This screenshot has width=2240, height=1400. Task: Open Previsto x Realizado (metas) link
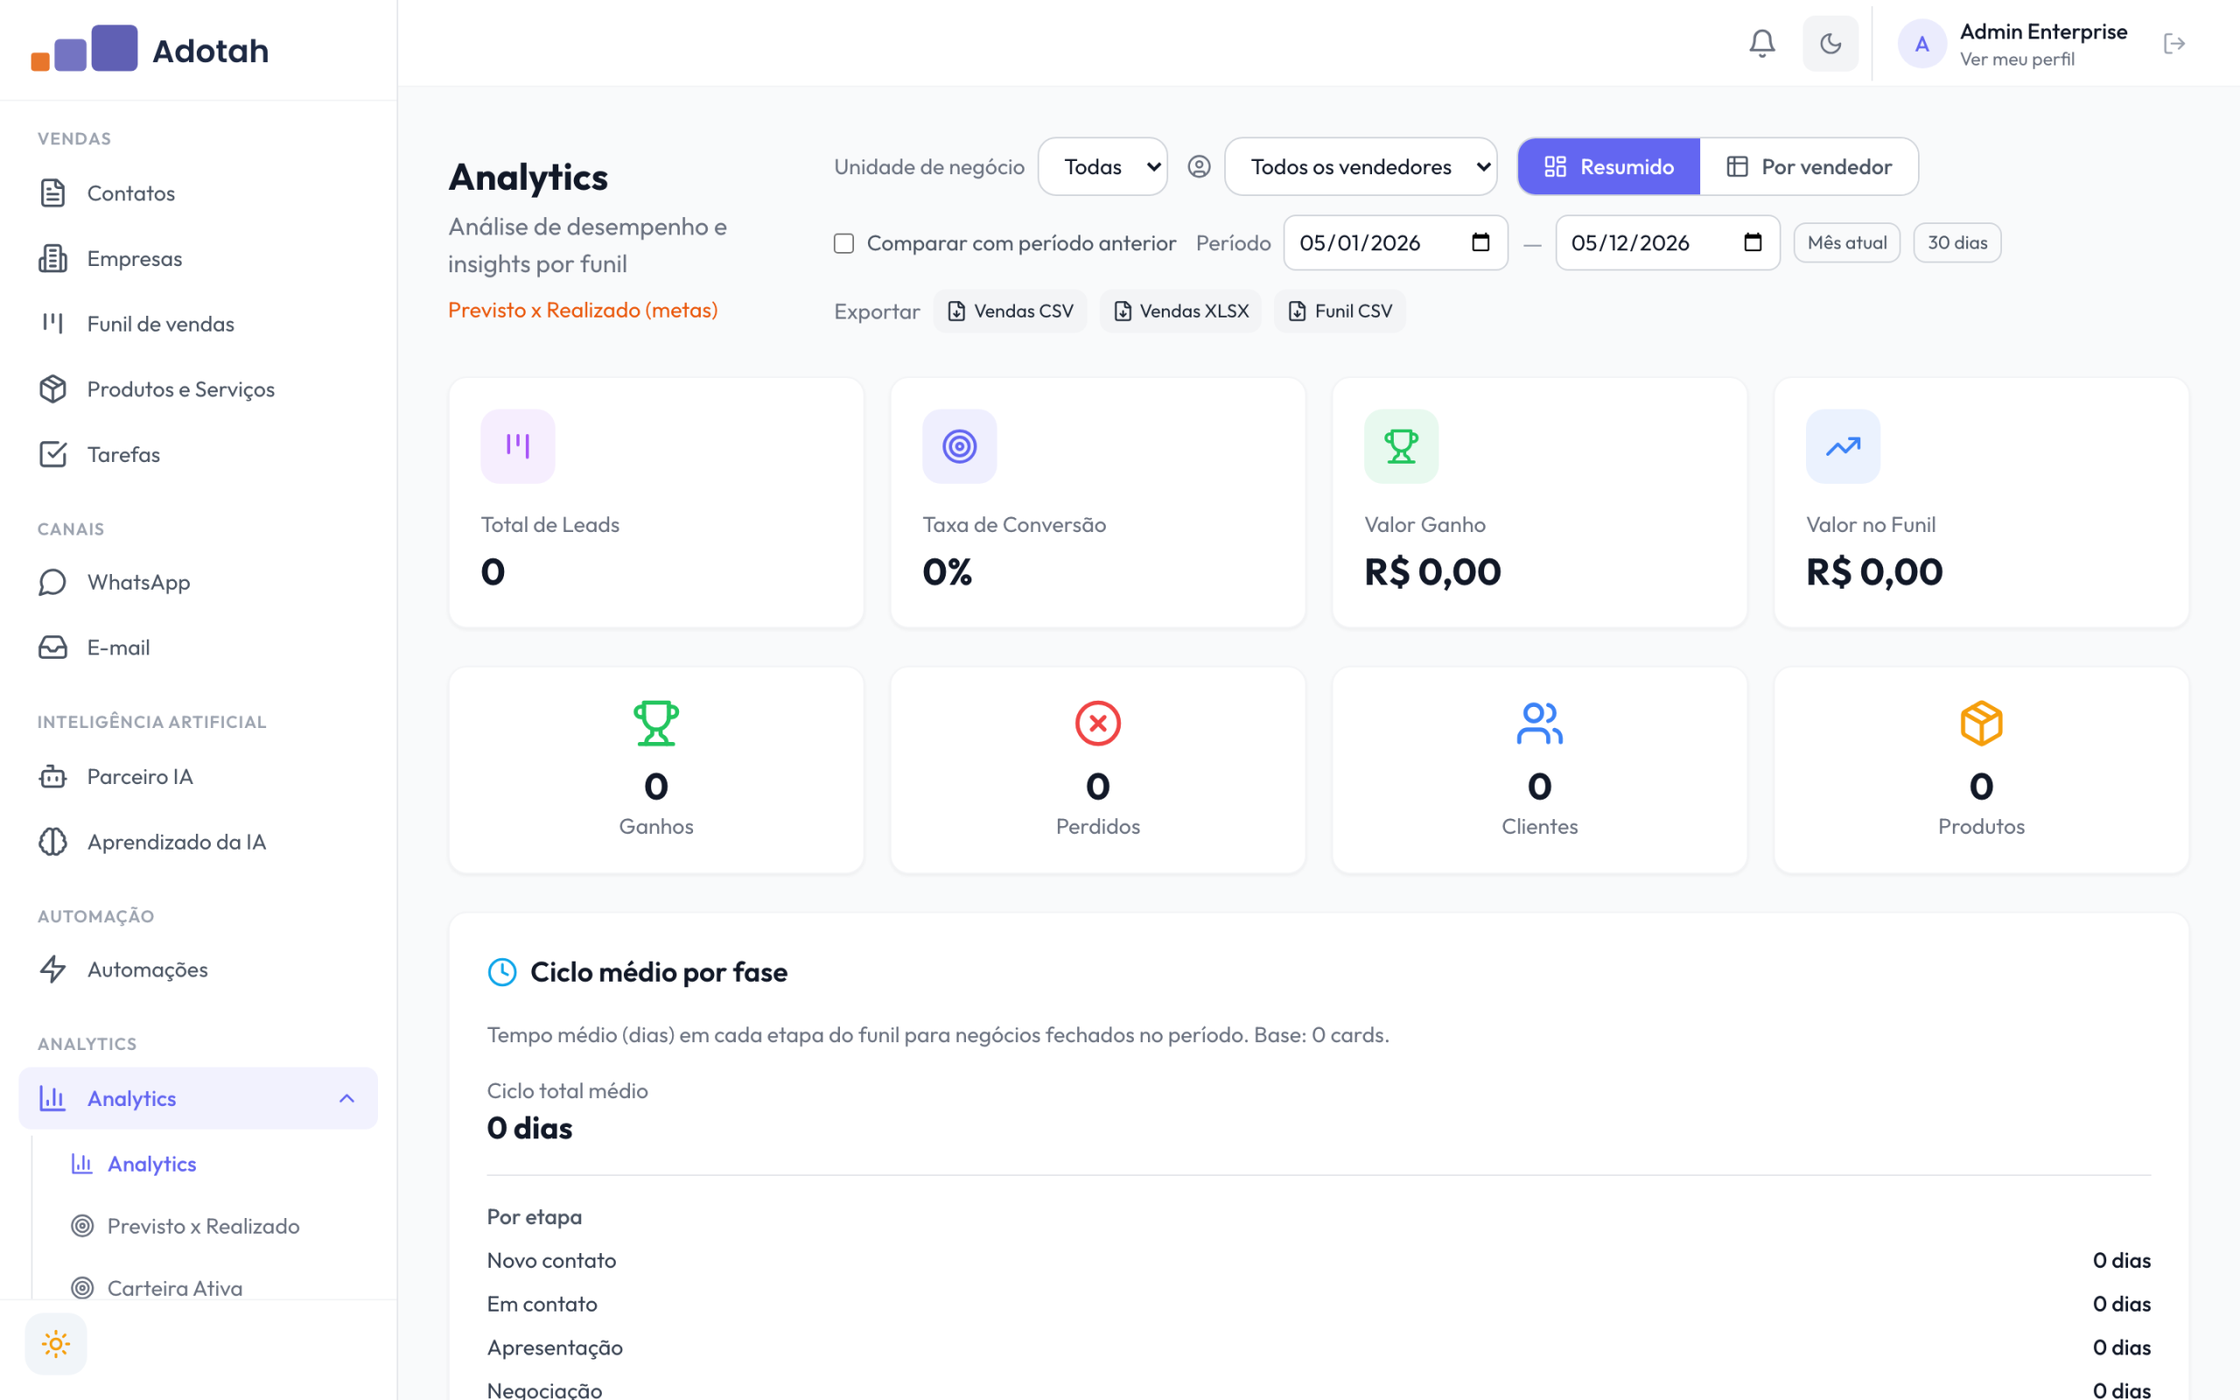tap(582, 310)
